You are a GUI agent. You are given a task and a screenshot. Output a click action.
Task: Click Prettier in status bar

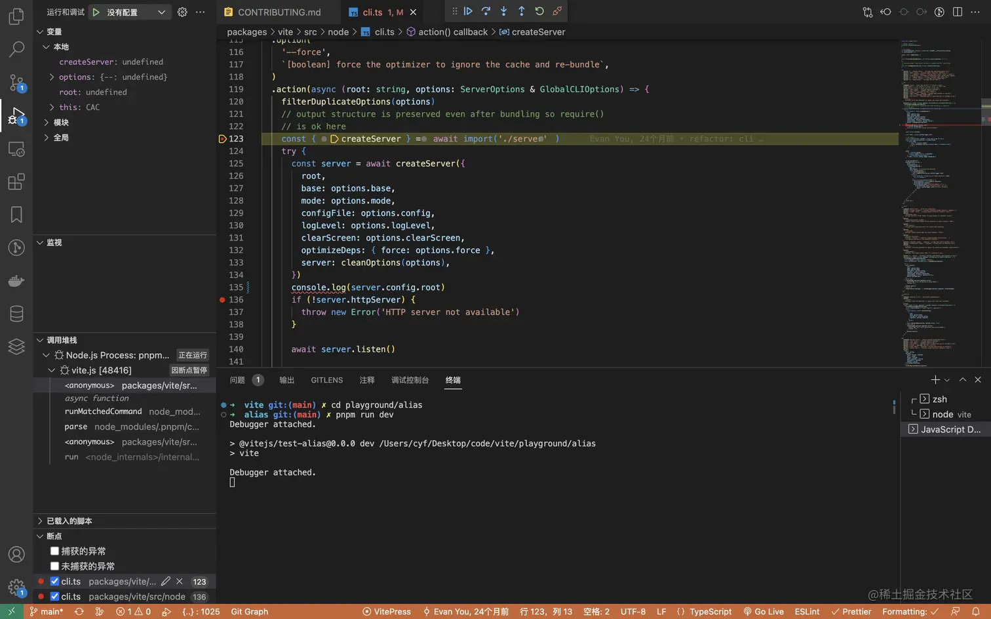coord(851,612)
